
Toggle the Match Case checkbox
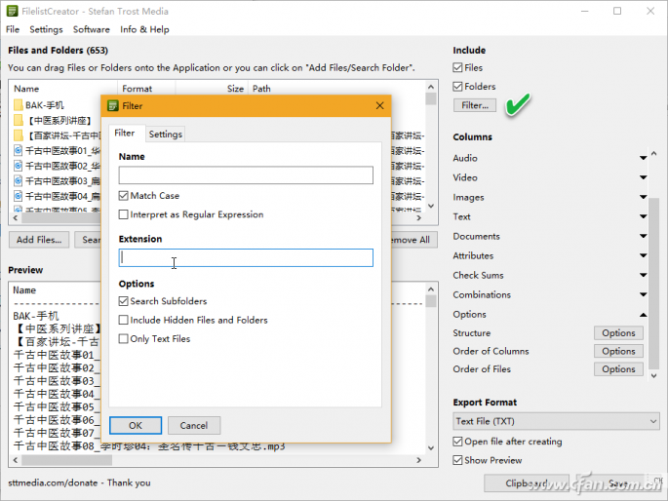(x=124, y=196)
